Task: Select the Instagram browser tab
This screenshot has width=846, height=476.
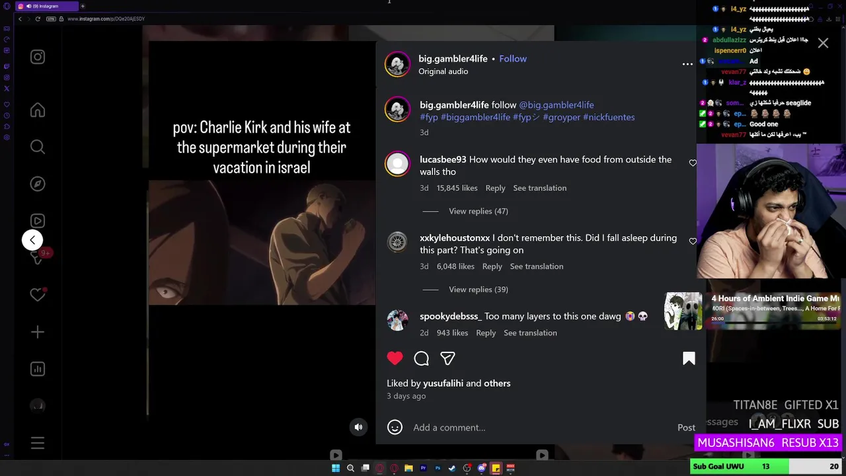Action: (46, 6)
